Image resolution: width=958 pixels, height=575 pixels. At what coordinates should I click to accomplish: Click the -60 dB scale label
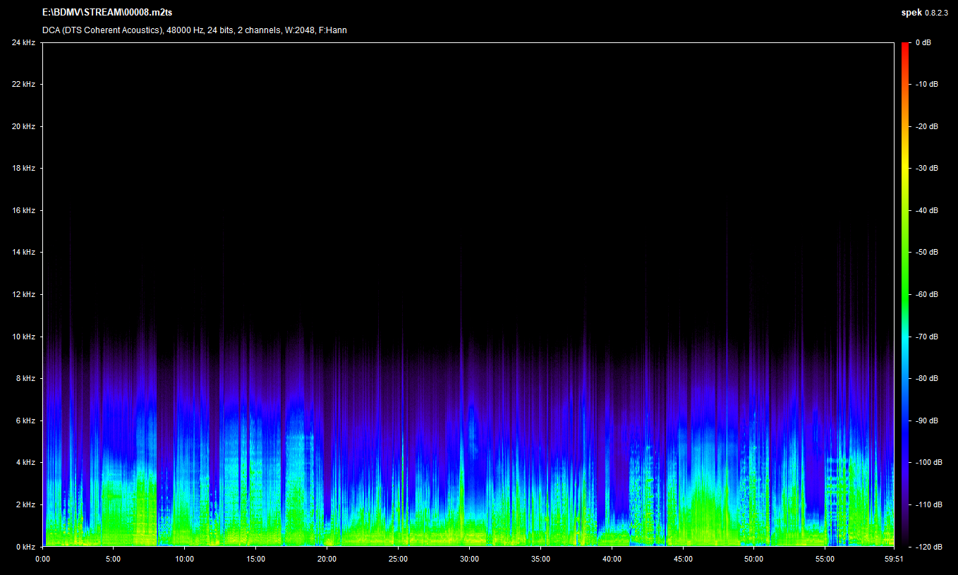point(926,294)
